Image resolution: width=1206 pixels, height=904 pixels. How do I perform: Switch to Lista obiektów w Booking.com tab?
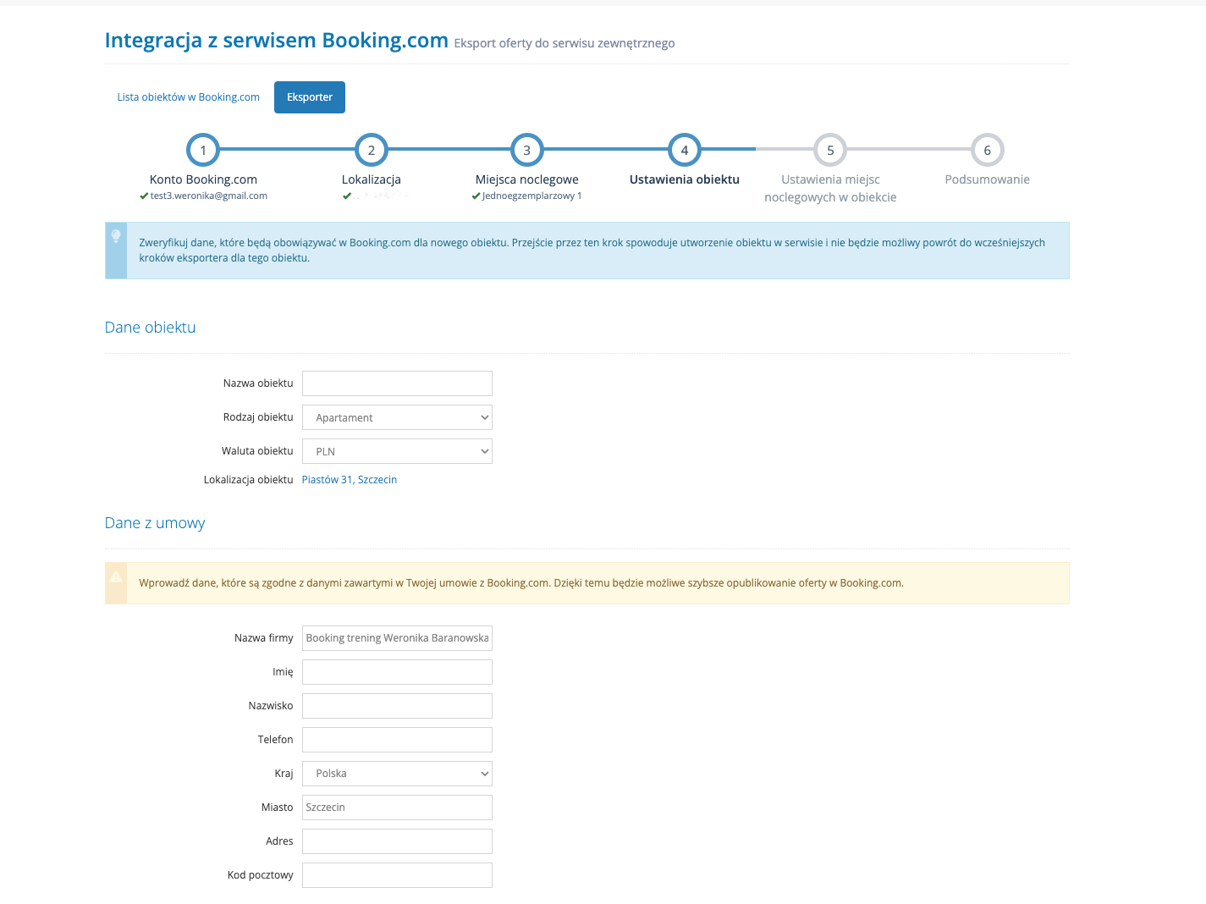pyautogui.click(x=189, y=97)
